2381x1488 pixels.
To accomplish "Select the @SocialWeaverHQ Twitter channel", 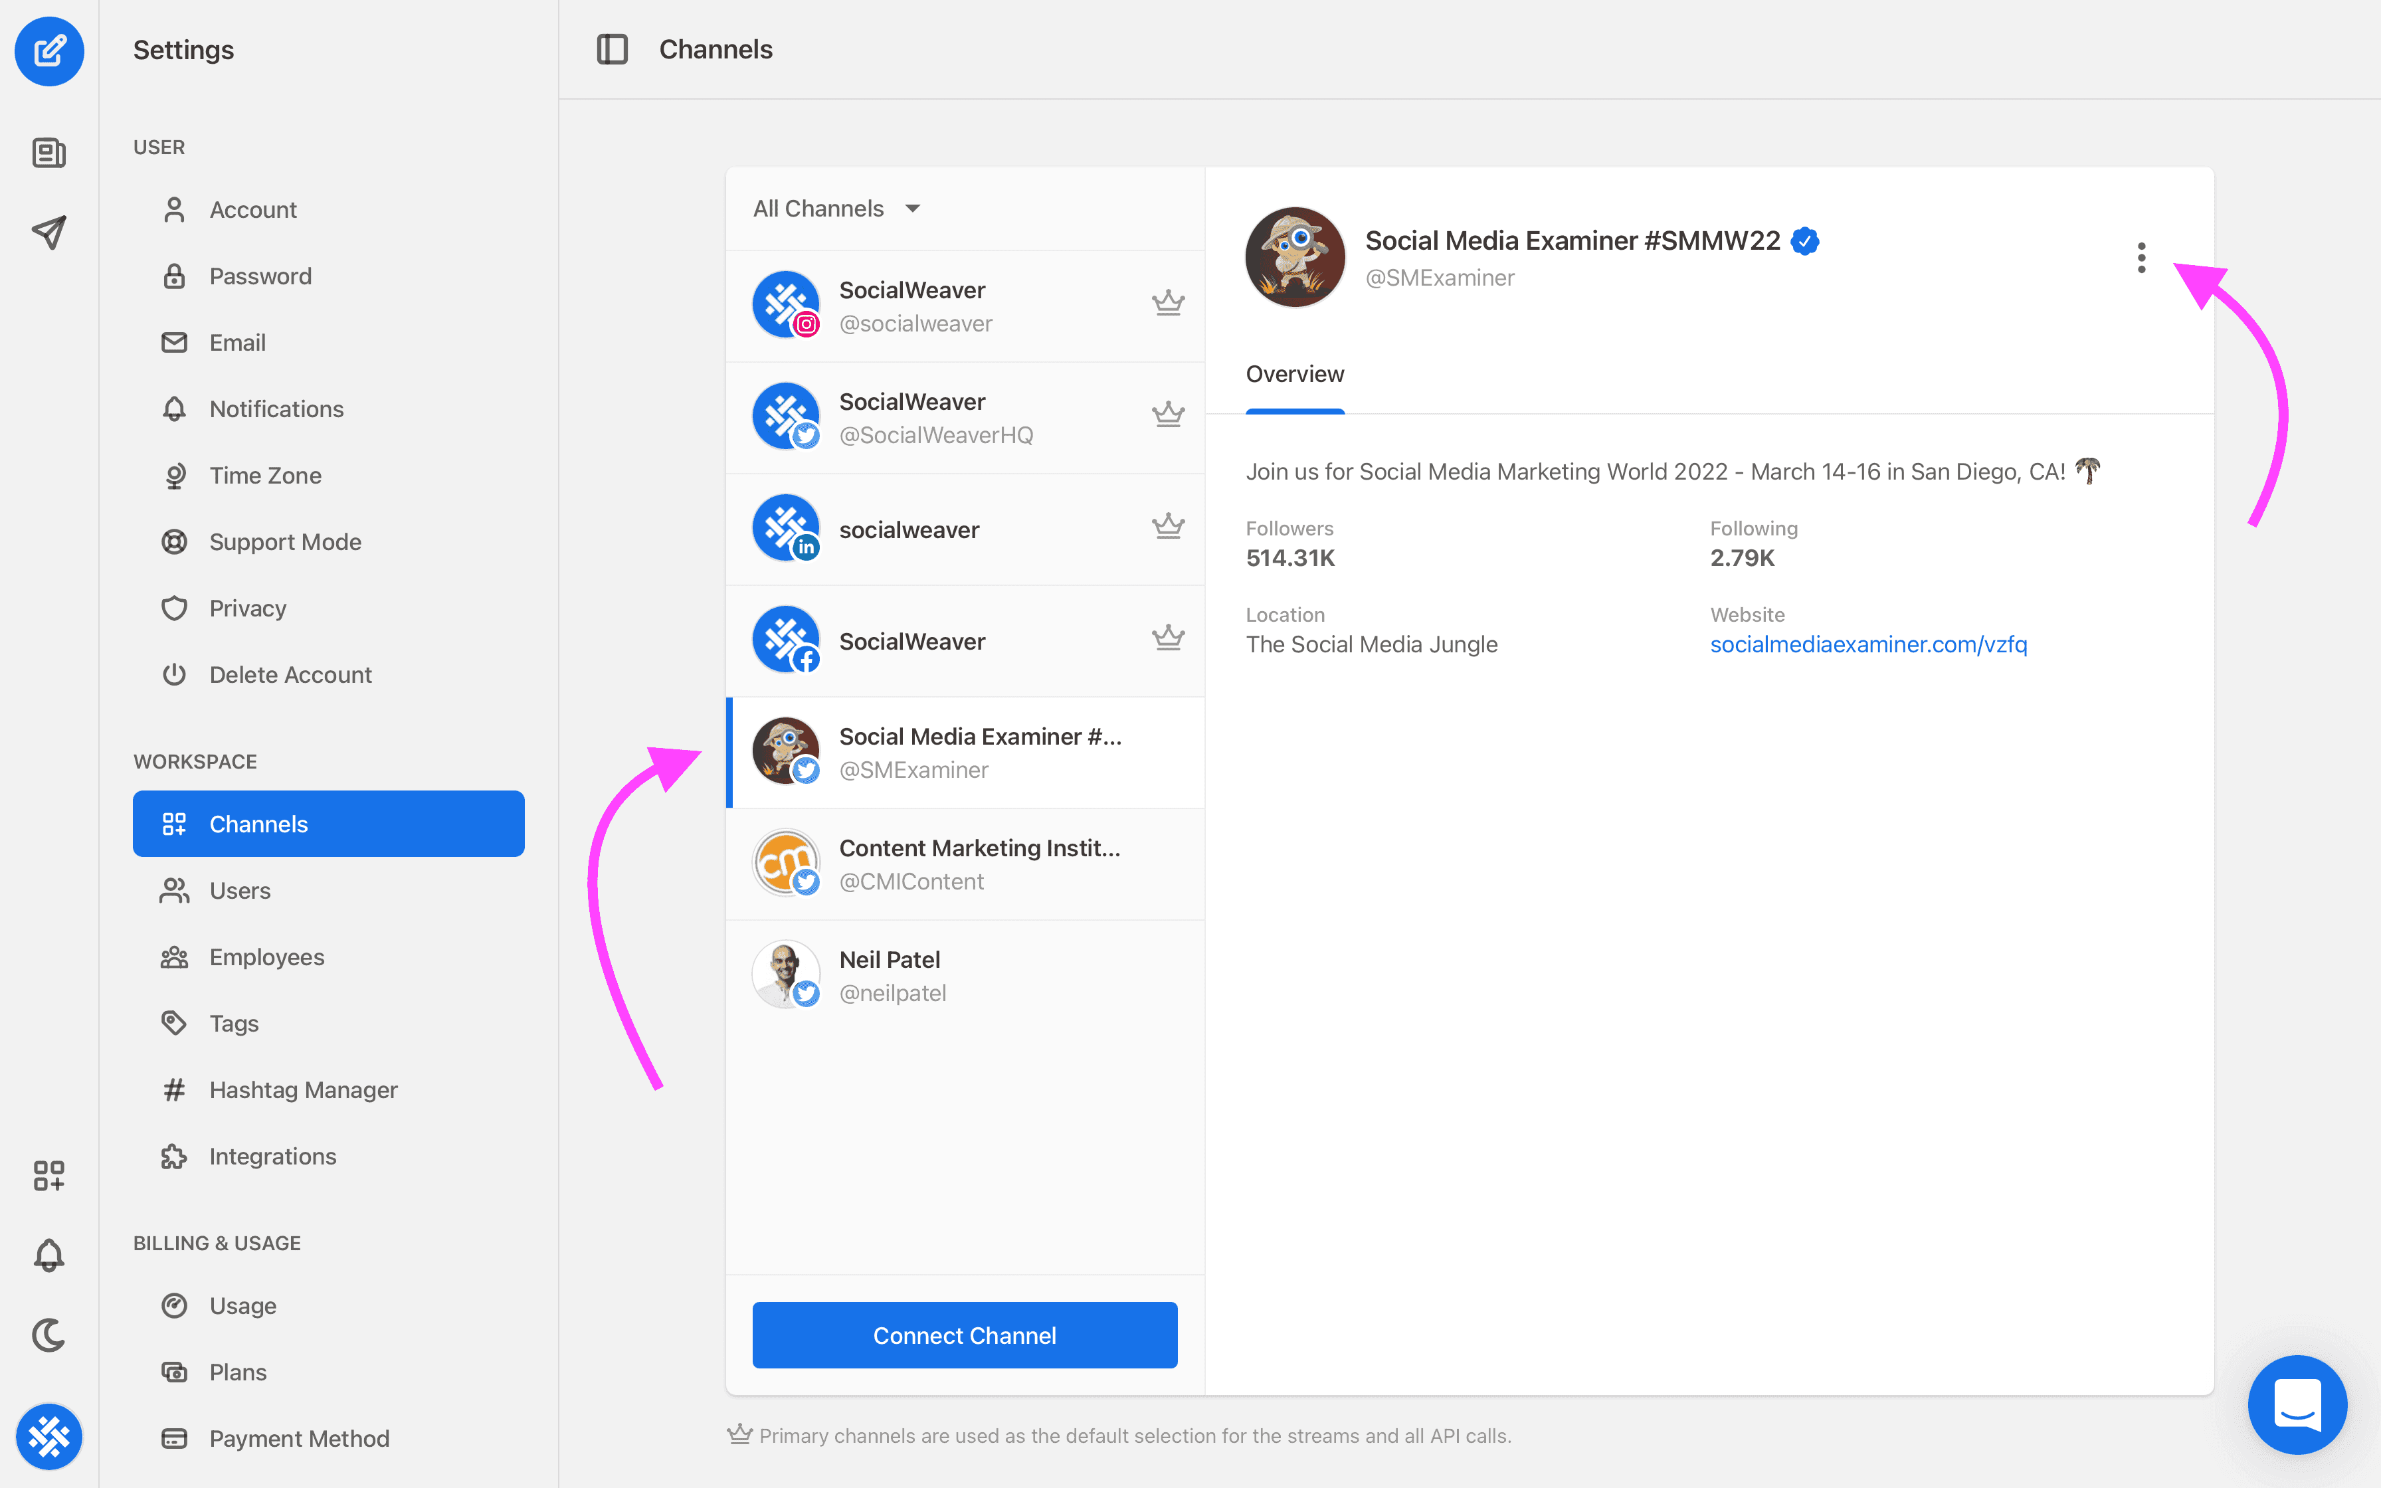I will point(965,418).
